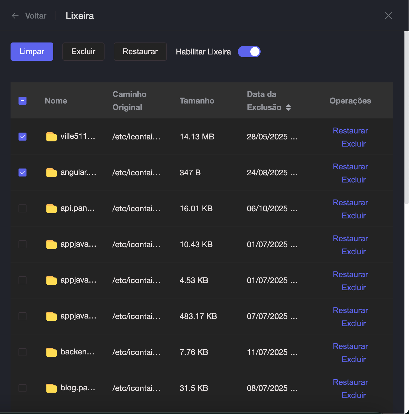
Task: Disable the Habilitar Lixeira switch
Action: [x=249, y=52]
